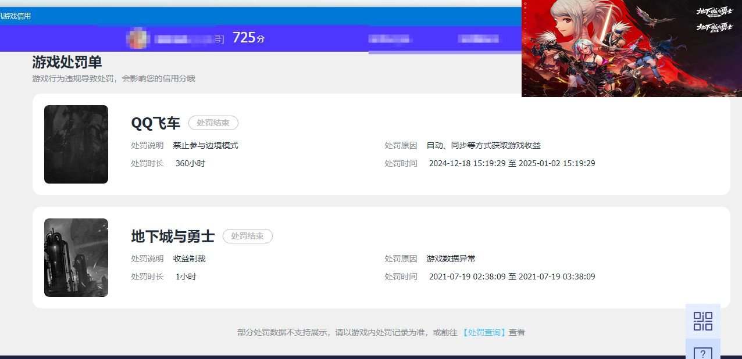
Task: Click the blurred user avatar
Action: 137,38
